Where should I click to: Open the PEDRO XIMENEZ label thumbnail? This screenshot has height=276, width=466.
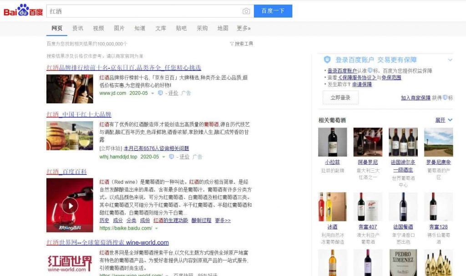pos(403,263)
